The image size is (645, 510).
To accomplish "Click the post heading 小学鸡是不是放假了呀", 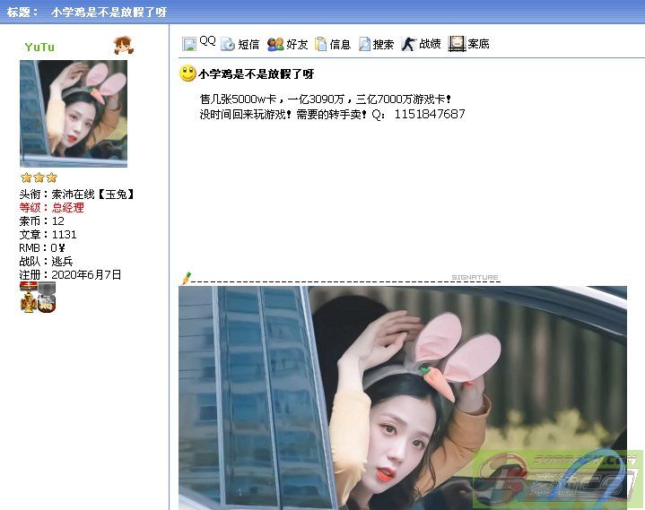I will 256,74.
